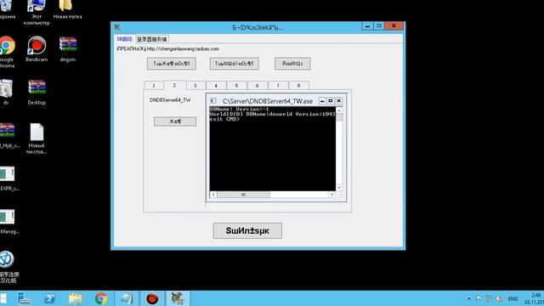Screen dimensions: 544x306
Task: Select the Desktop archive icon
Action: click(x=37, y=92)
